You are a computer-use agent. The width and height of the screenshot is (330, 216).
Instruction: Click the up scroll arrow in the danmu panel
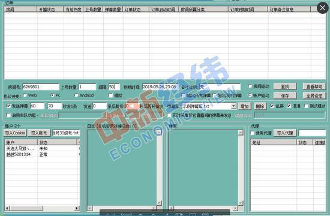coord(241,133)
